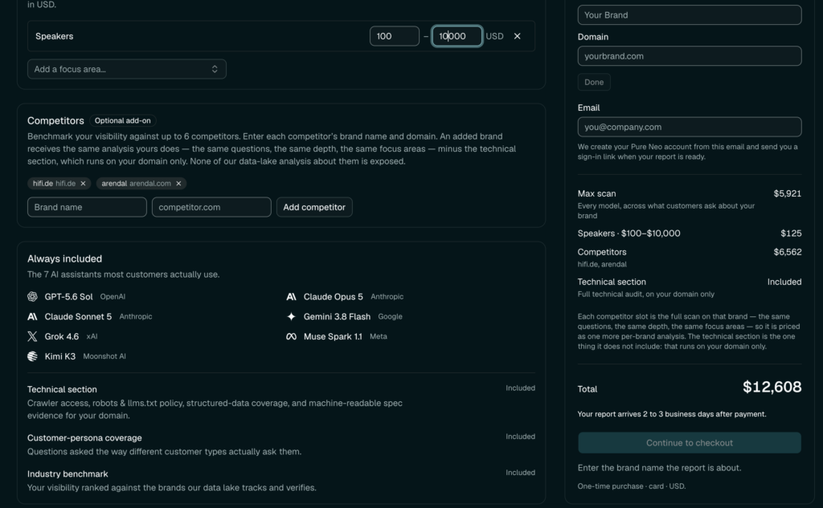Click the Competitors section heading
This screenshot has height=508, width=823.
coord(55,120)
